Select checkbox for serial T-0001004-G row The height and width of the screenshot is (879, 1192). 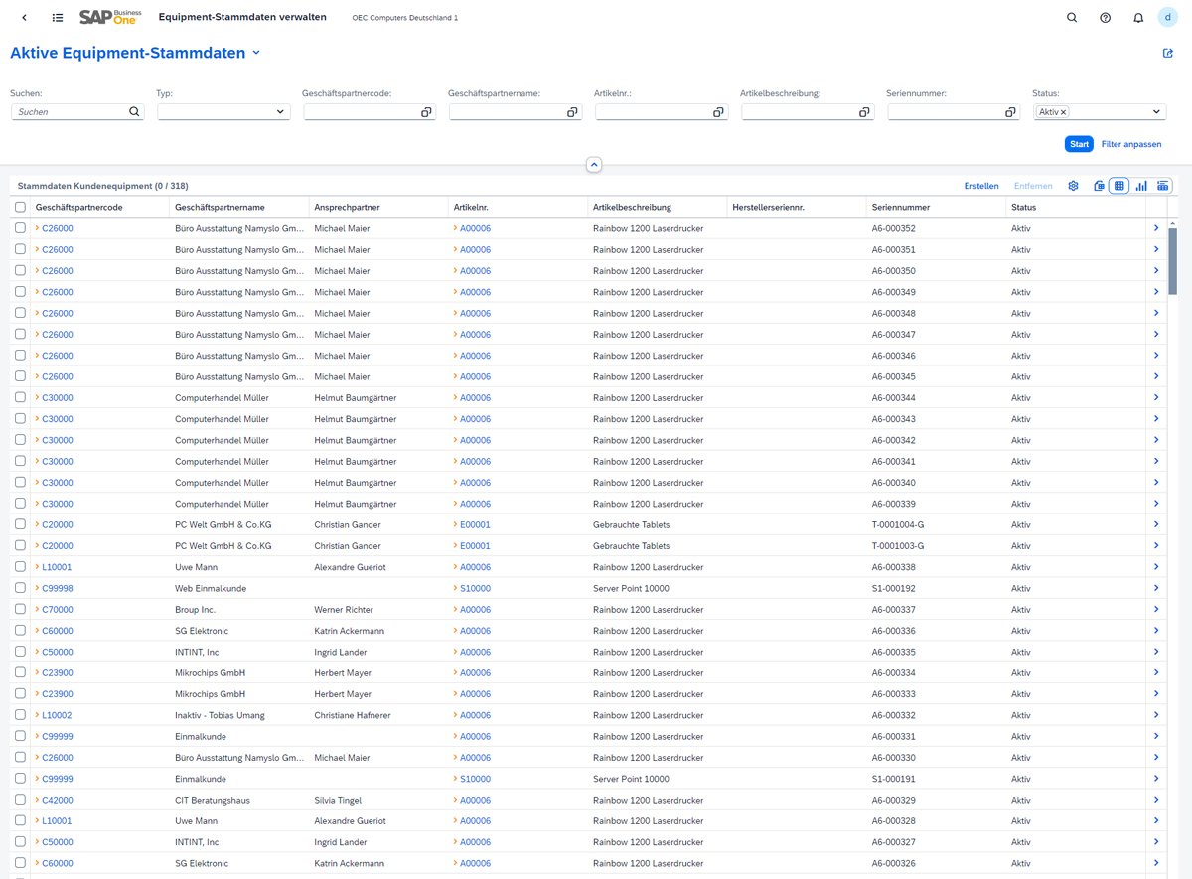[20, 524]
